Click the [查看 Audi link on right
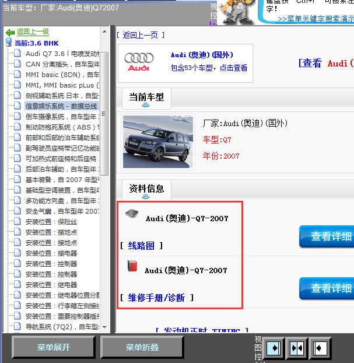Screen dimensions: 354x363 [326, 63]
